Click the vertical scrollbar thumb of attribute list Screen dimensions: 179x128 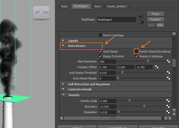174,63
